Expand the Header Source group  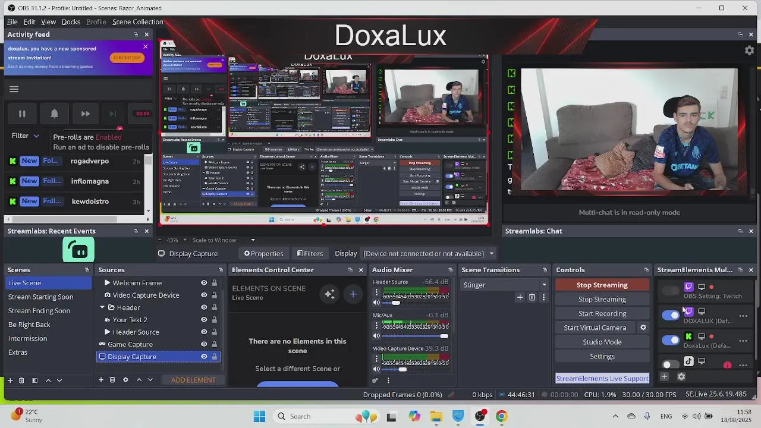(107, 332)
